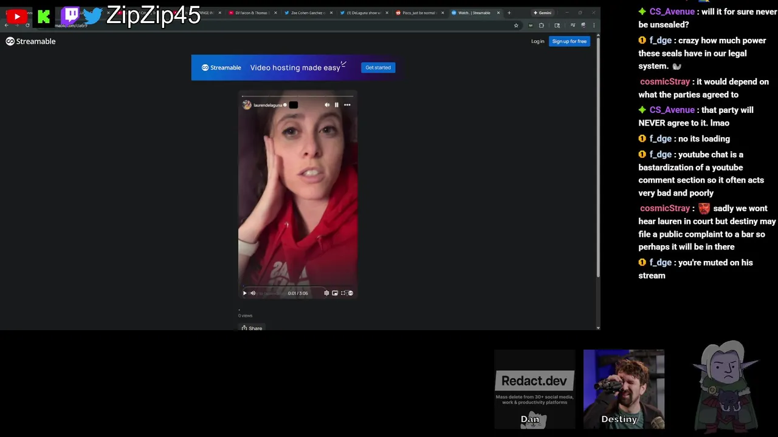This screenshot has width=778, height=437.
Task: Click Get started in the blue banner
Action: coord(378,67)
